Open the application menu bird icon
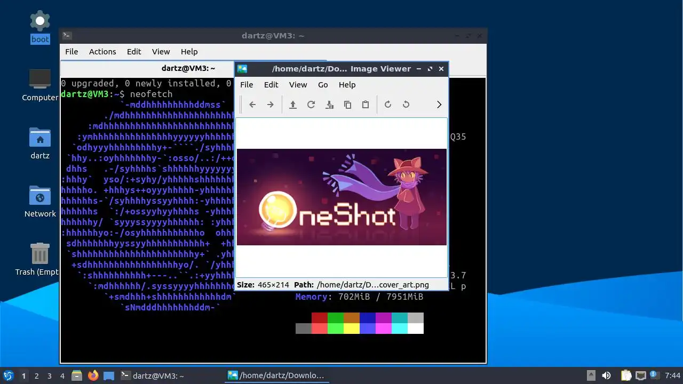This screenshot has width=683, height=384. 8,375
